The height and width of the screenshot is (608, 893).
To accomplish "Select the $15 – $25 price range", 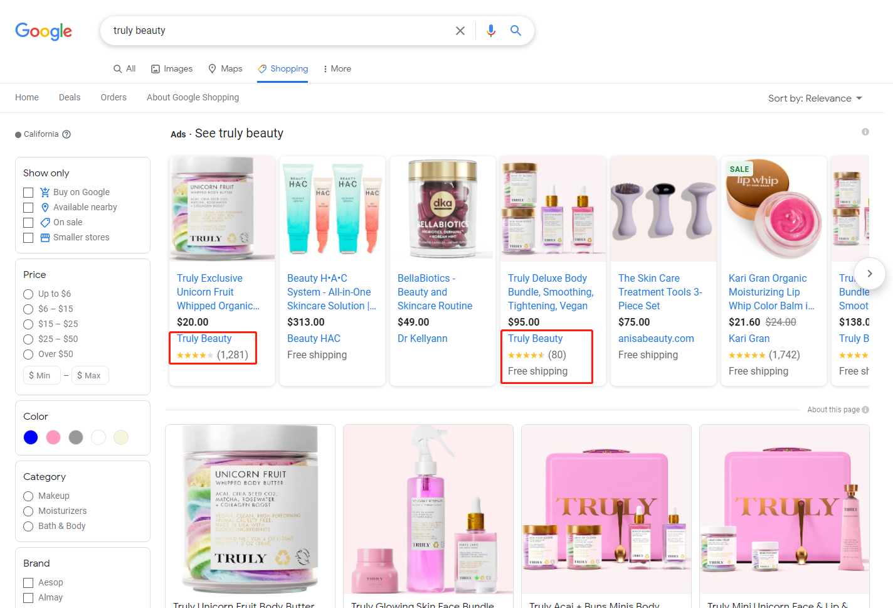I will click(28, 324).
